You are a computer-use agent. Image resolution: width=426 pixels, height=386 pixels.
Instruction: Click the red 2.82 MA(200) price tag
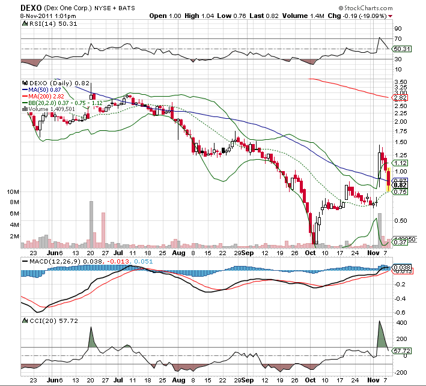point(400,97)
